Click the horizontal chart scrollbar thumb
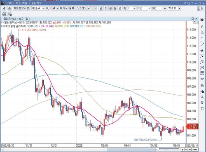206x152 pixels. pyautogui.click(x=131, y=150)
